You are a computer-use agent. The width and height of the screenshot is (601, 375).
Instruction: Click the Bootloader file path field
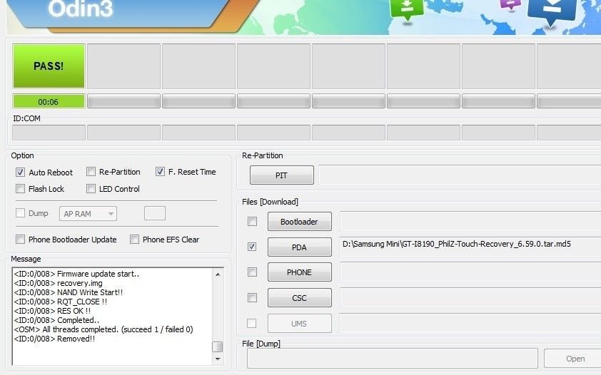point(470,221)
